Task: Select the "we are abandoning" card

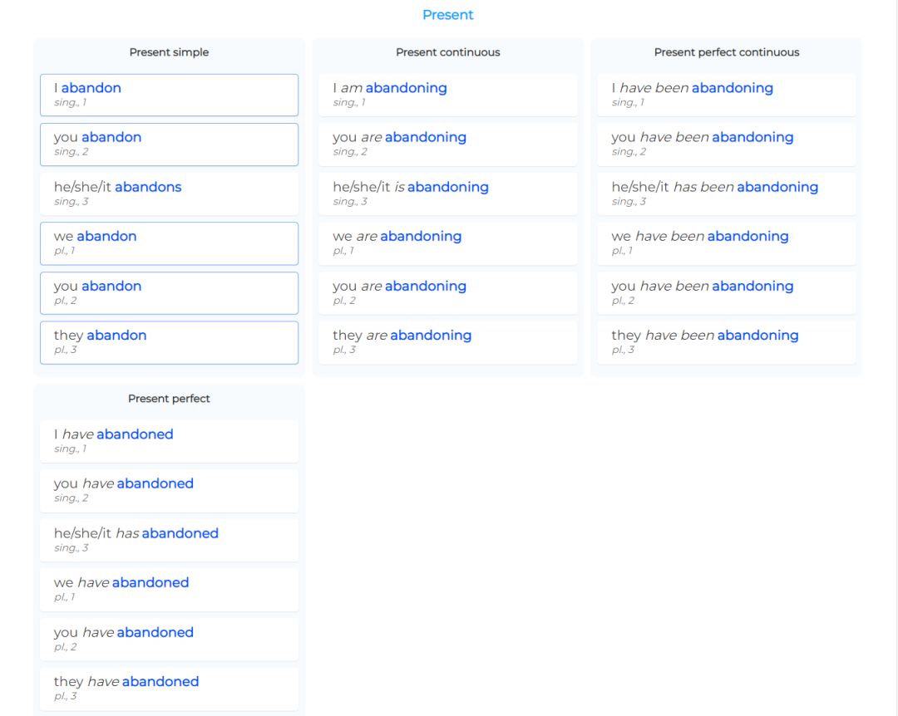Action: point(448,243)
